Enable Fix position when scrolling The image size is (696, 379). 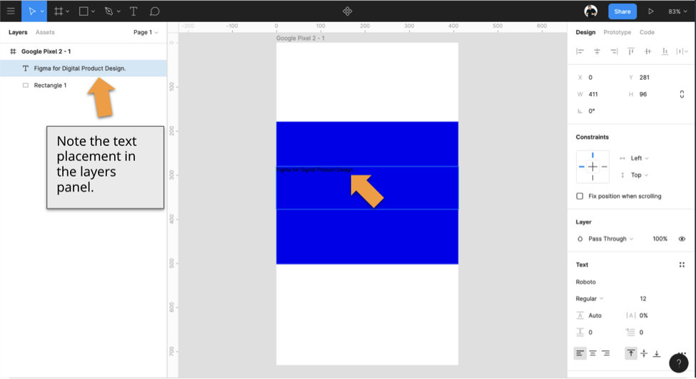580,196
